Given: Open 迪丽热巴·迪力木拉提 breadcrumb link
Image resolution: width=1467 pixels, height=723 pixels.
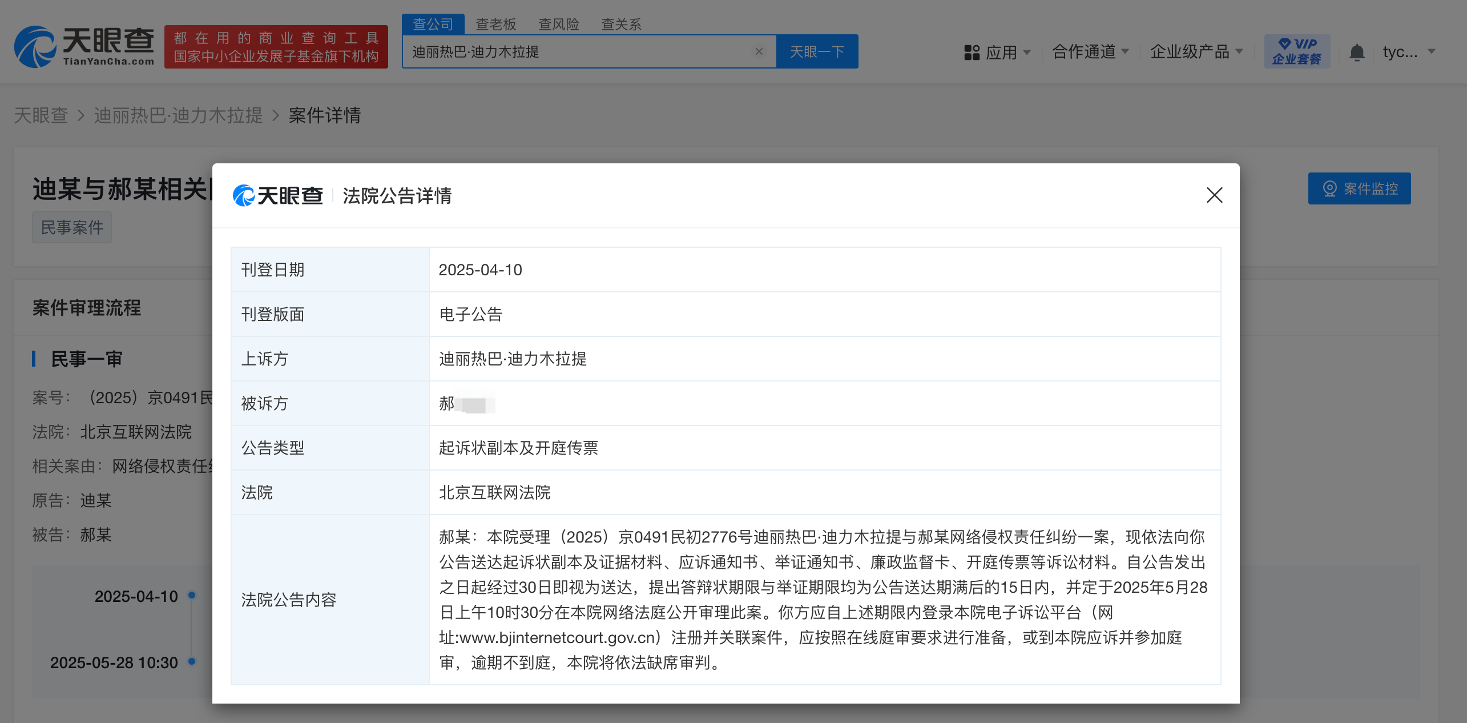Looking at the screenshot, I should (178, 115).
